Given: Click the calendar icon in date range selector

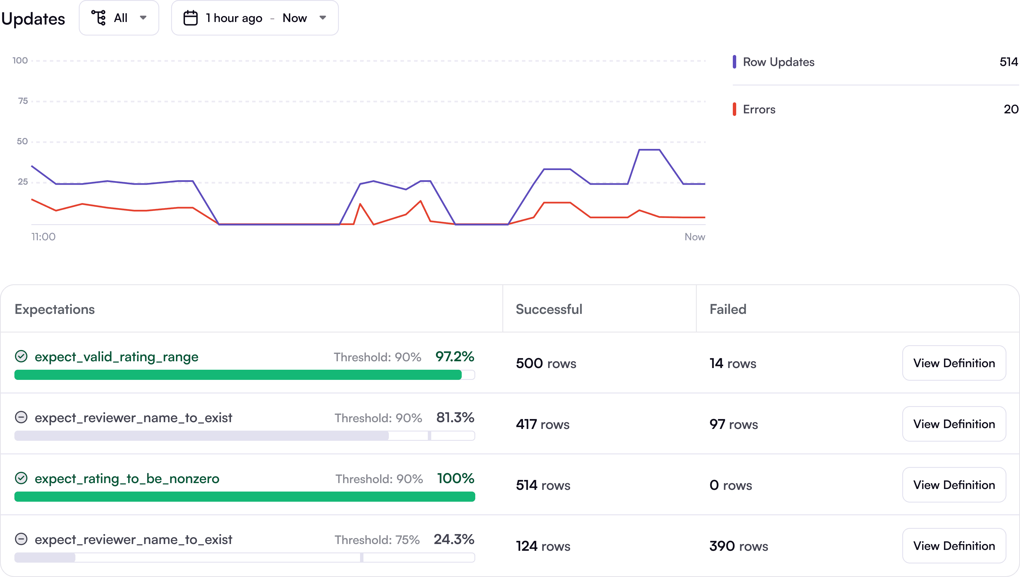Looking at the screenshot, I should click(x=190, y=18).
